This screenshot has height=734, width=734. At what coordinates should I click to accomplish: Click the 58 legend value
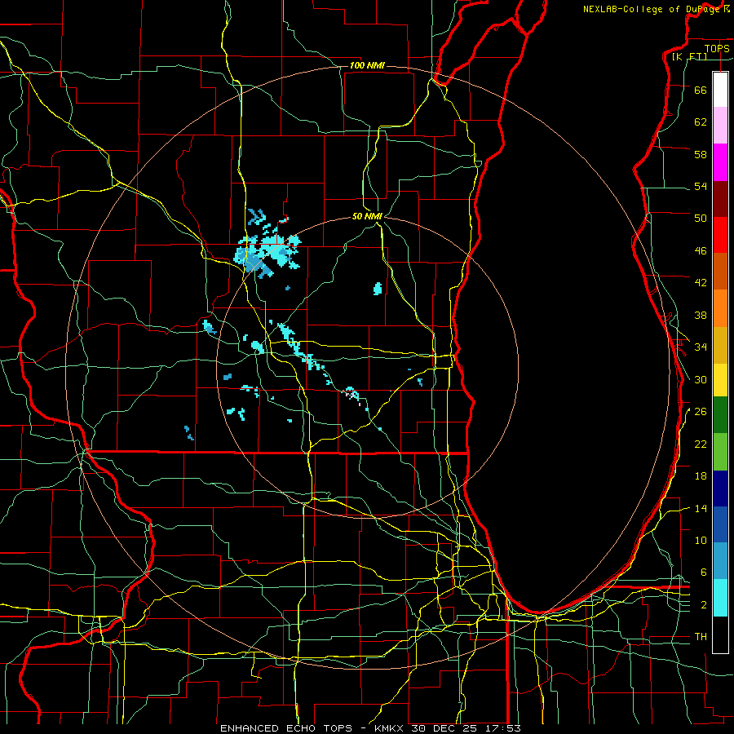pyautogui.click(x=701, y=154)
